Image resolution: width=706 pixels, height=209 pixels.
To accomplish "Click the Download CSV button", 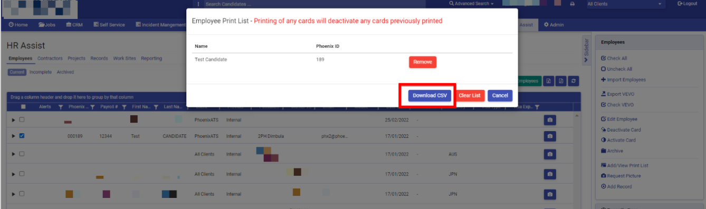I will click(430, 95).
